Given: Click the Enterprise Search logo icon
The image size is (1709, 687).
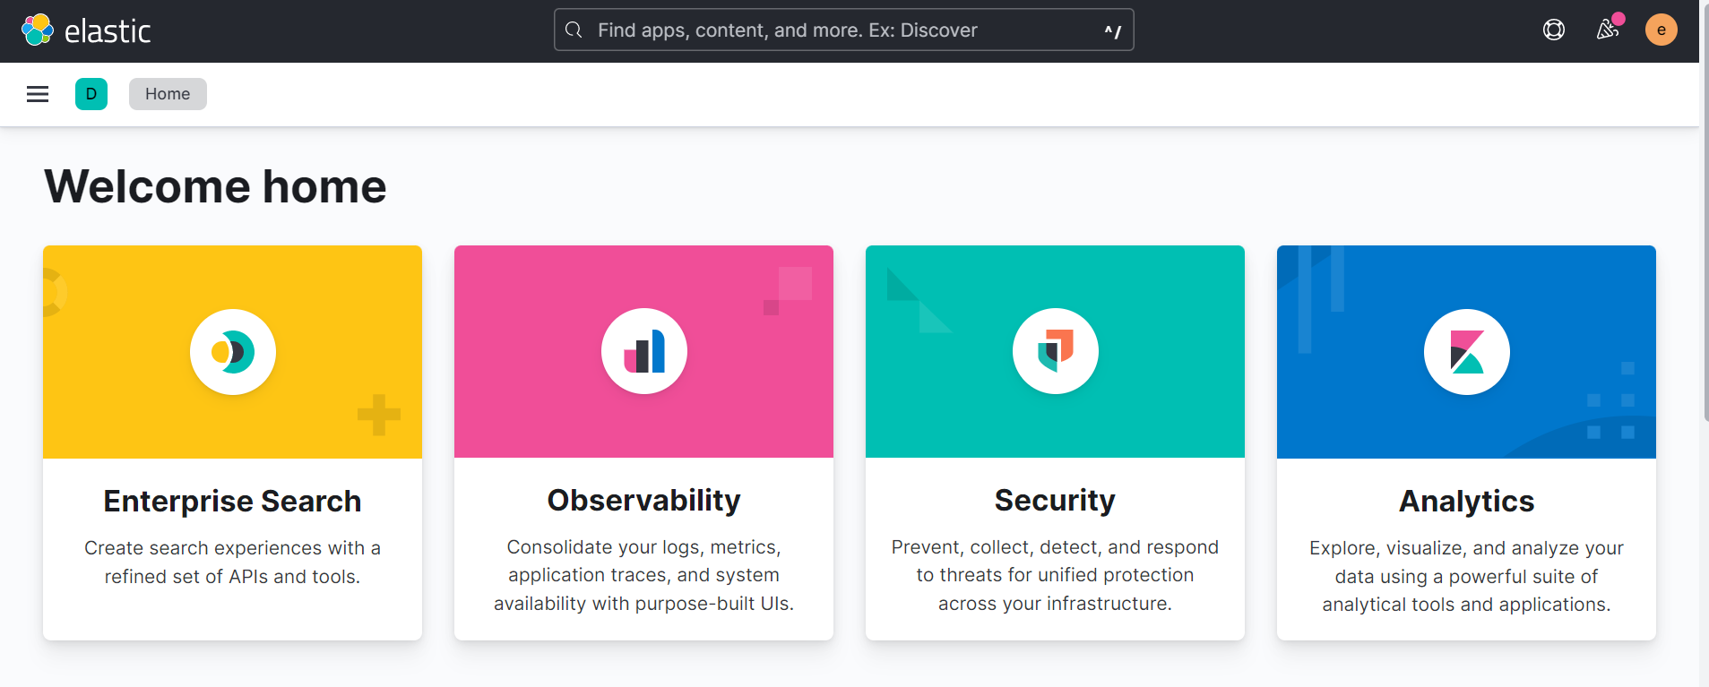Looking at the screenshot, I should coord(233,352).
